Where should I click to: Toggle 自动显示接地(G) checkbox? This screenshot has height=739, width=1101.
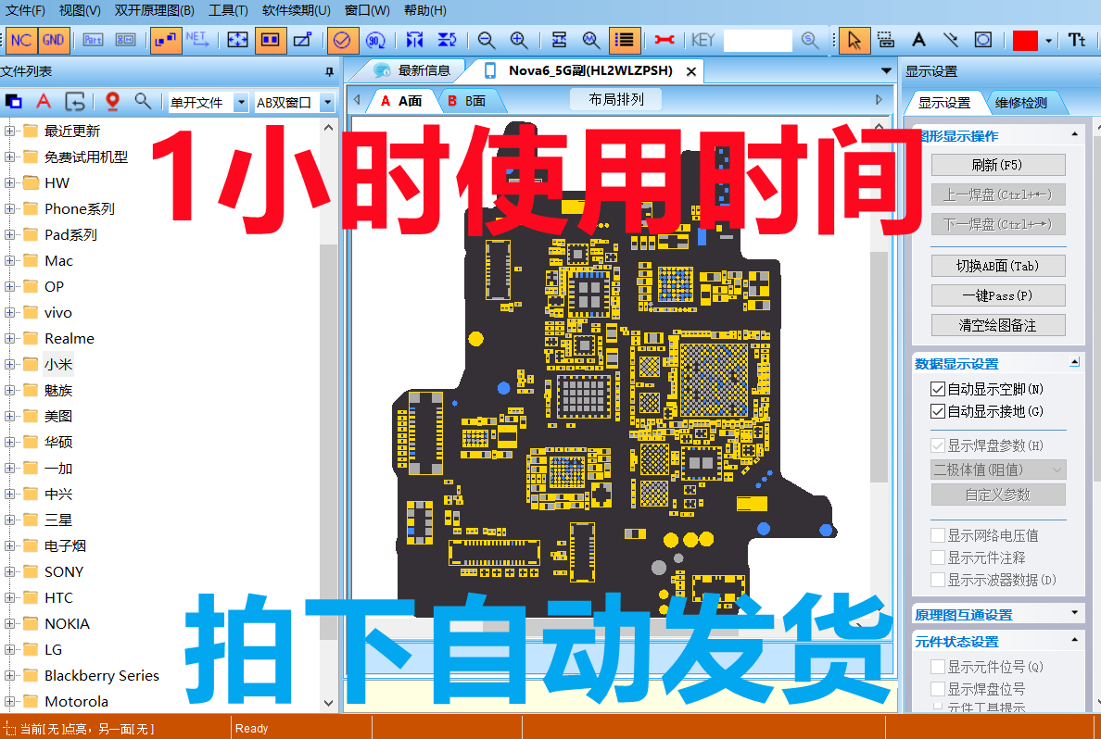point(938,410)
